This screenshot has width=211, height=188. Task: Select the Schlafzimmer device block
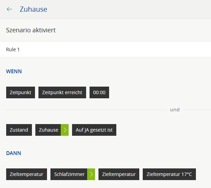[69, 174]
